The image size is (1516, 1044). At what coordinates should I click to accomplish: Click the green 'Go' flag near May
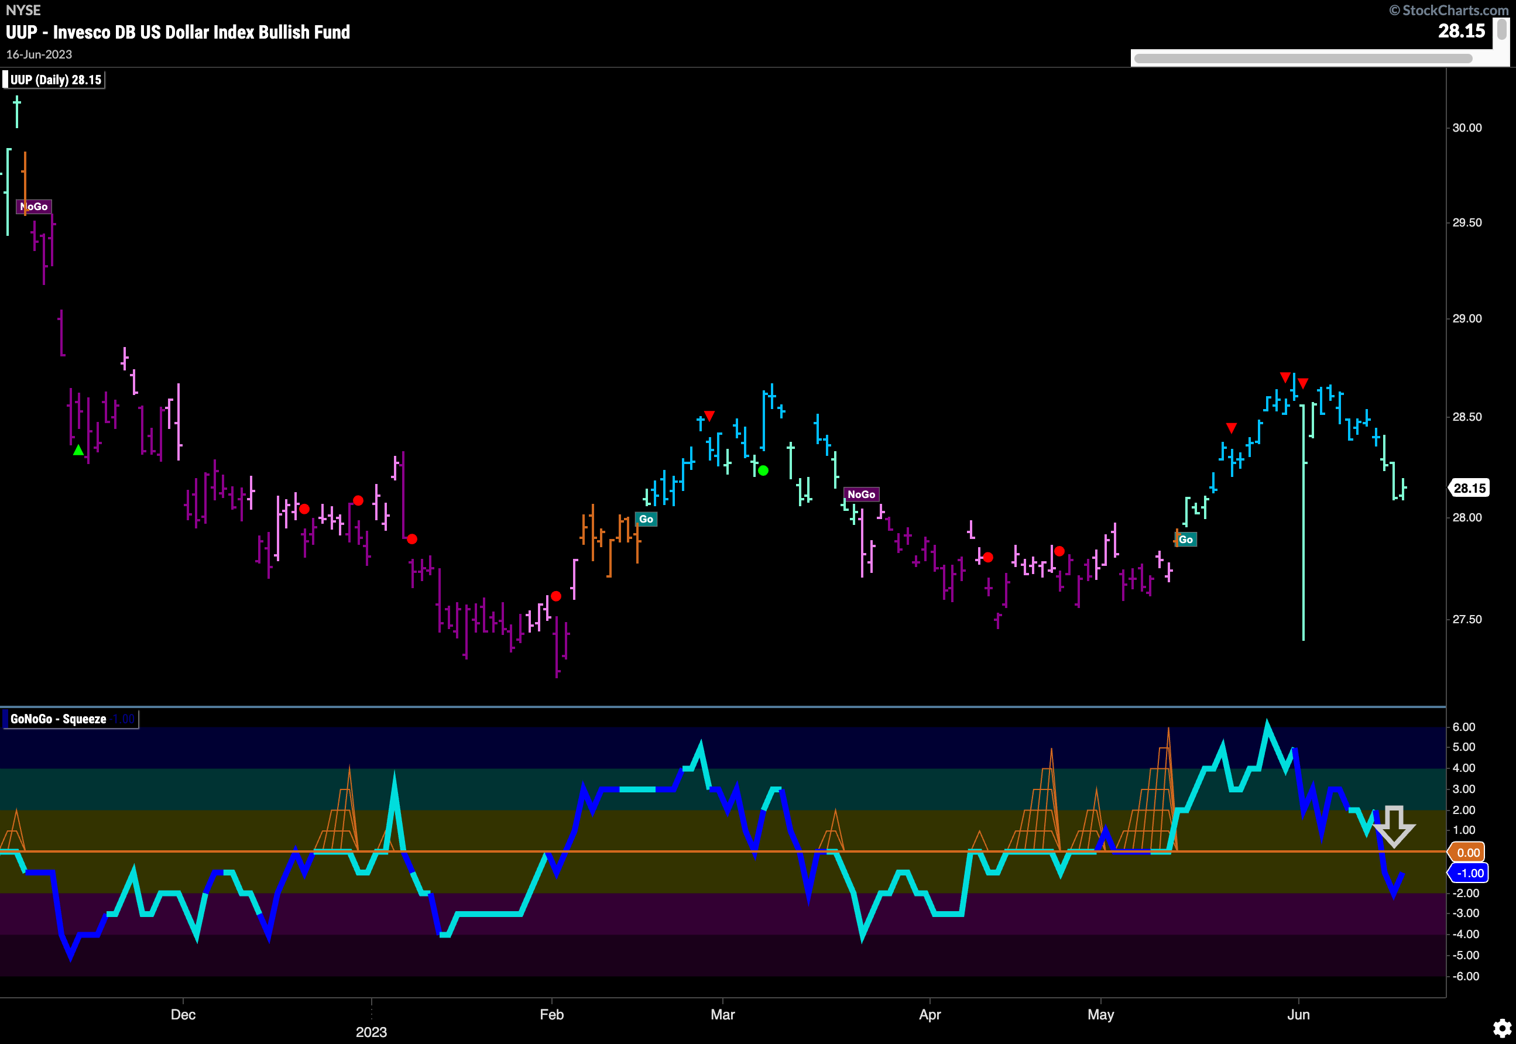pos(1185,540)
